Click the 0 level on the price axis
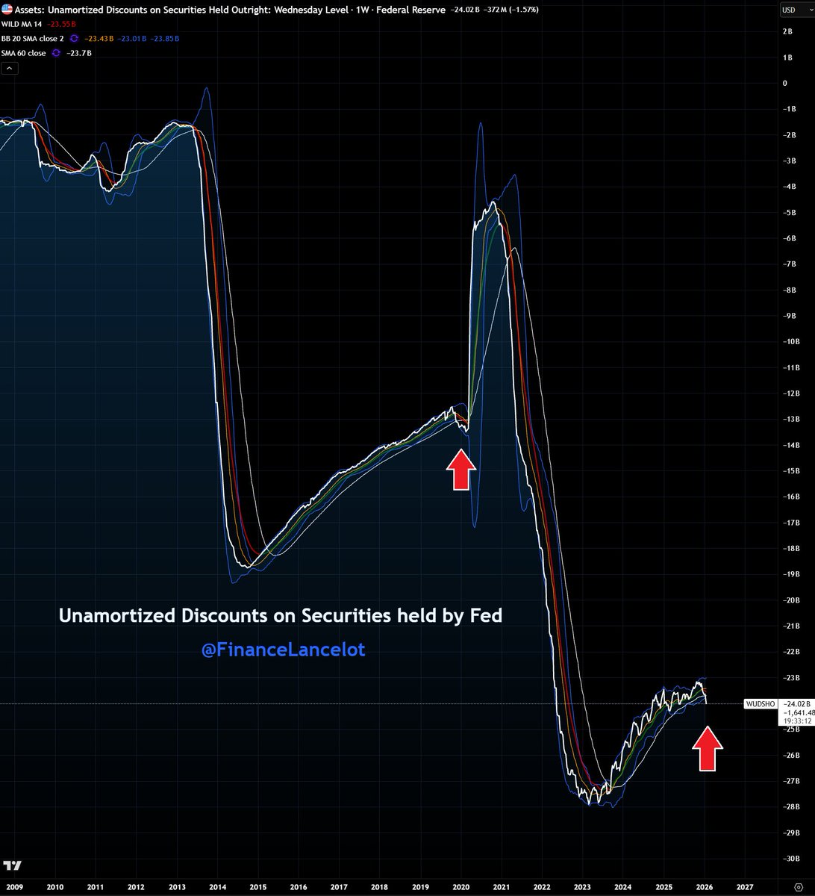This screenshot has width=815, height=896. tap(785, 83)
